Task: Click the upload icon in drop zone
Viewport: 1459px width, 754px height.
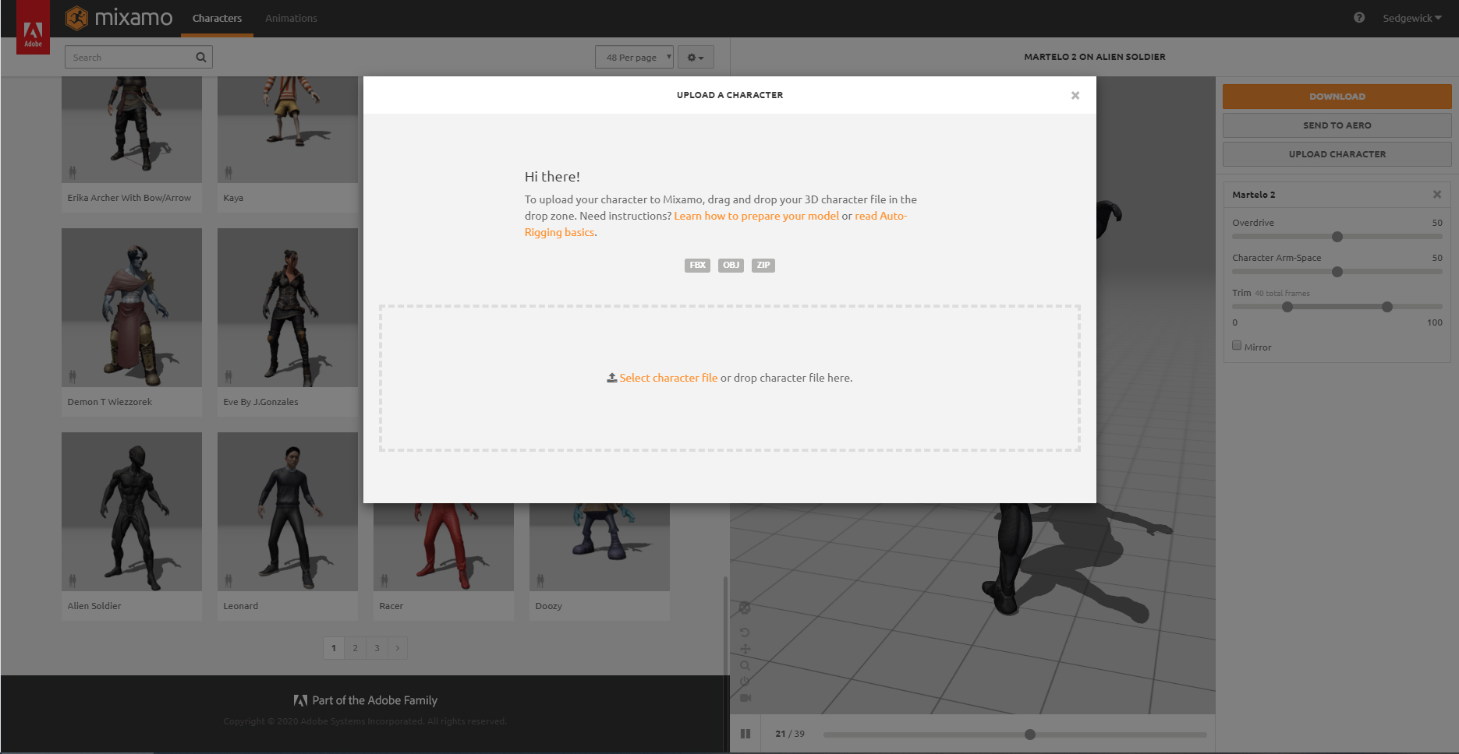Action: [612, 378]
